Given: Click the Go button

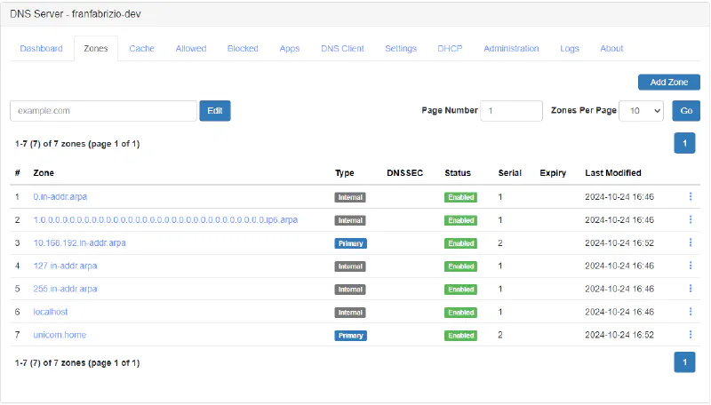Looking at the screenshot, I should coord(686,110).
